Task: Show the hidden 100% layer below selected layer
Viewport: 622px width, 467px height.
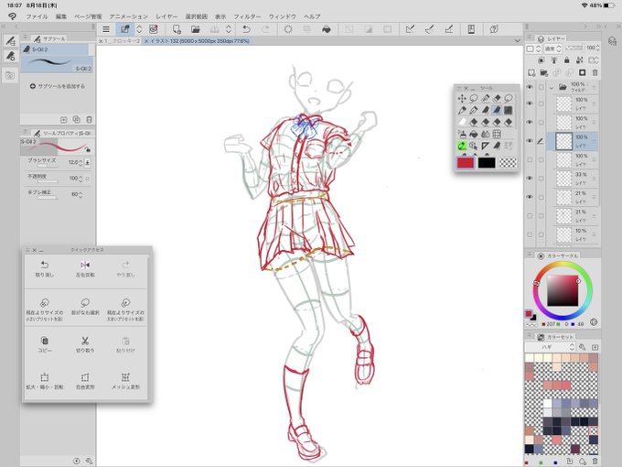Action: 530,159
